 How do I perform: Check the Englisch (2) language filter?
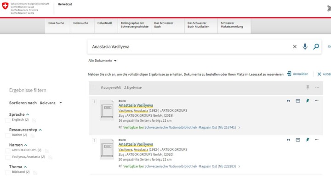point(8,120)
